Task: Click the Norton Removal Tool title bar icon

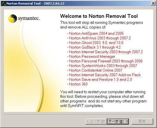Action: pyautogui.click(x=4, y=3)
